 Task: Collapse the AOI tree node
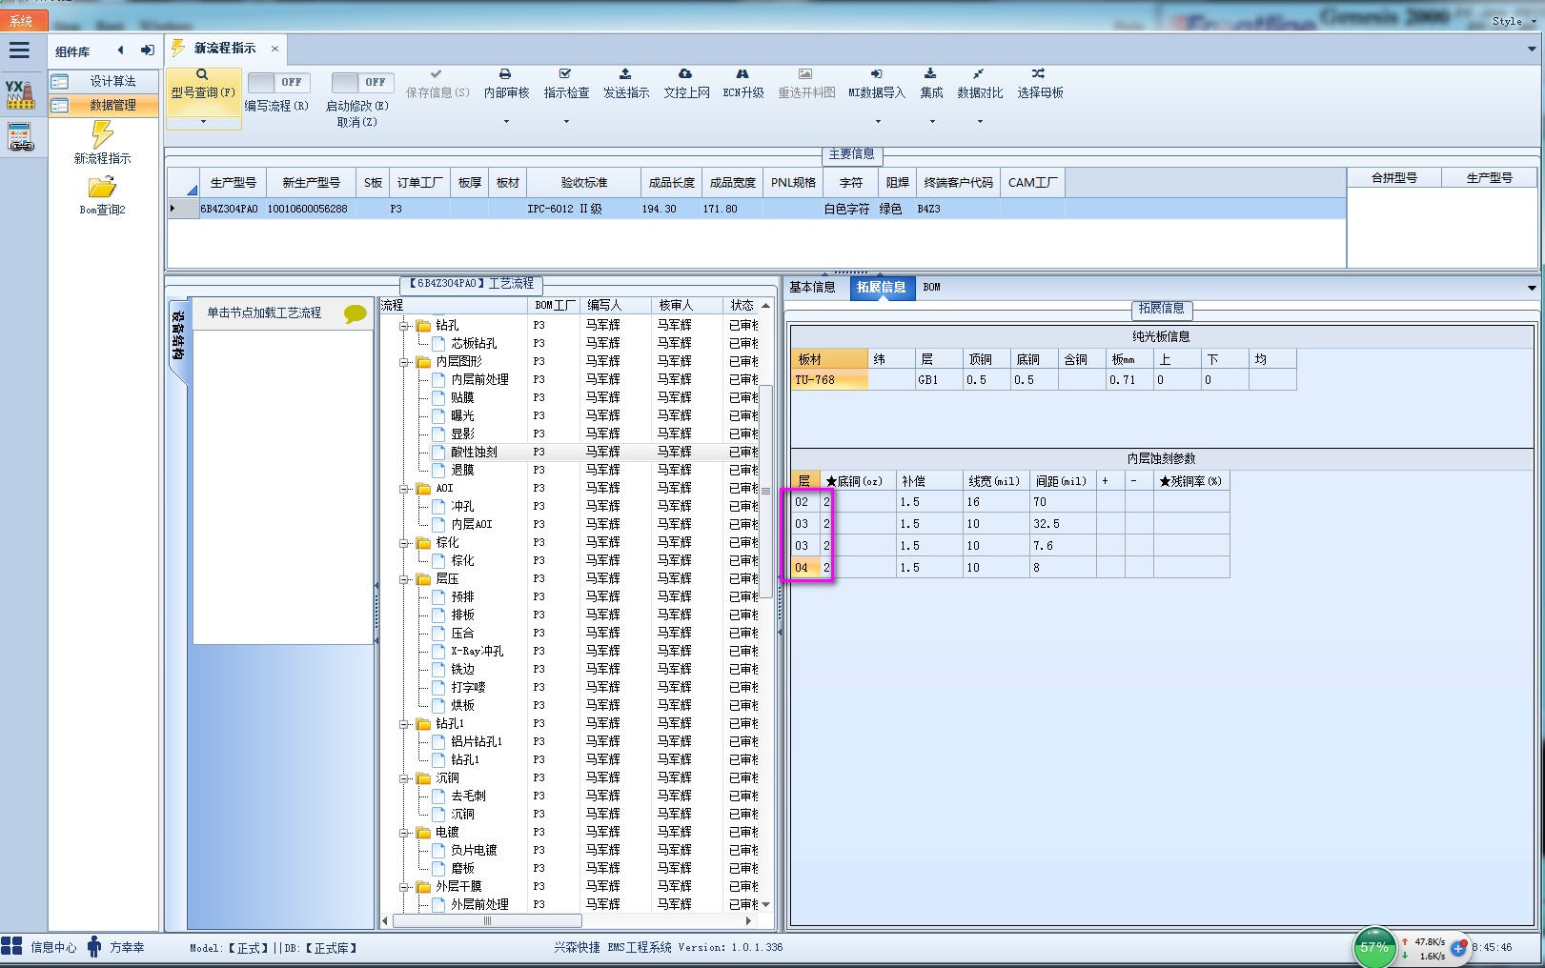tap(404, 489)
